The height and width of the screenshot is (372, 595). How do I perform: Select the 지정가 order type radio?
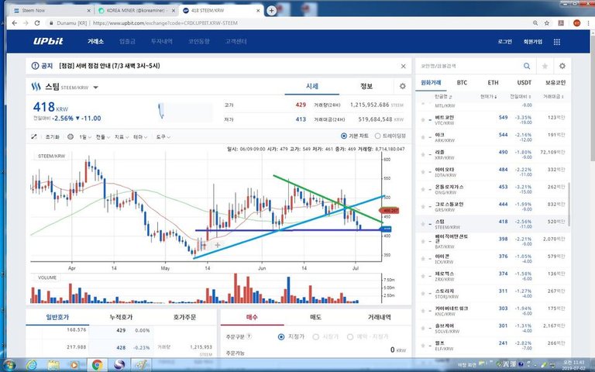pos(281,336)
